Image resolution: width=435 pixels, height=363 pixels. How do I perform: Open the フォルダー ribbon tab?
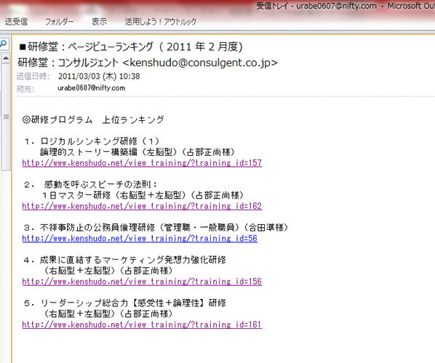pyautogui.click(x=60, y=21)
